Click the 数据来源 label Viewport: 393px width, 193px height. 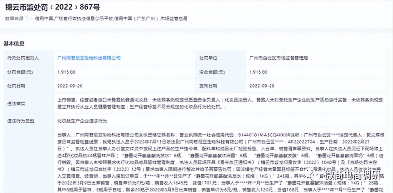coord(14,19)
